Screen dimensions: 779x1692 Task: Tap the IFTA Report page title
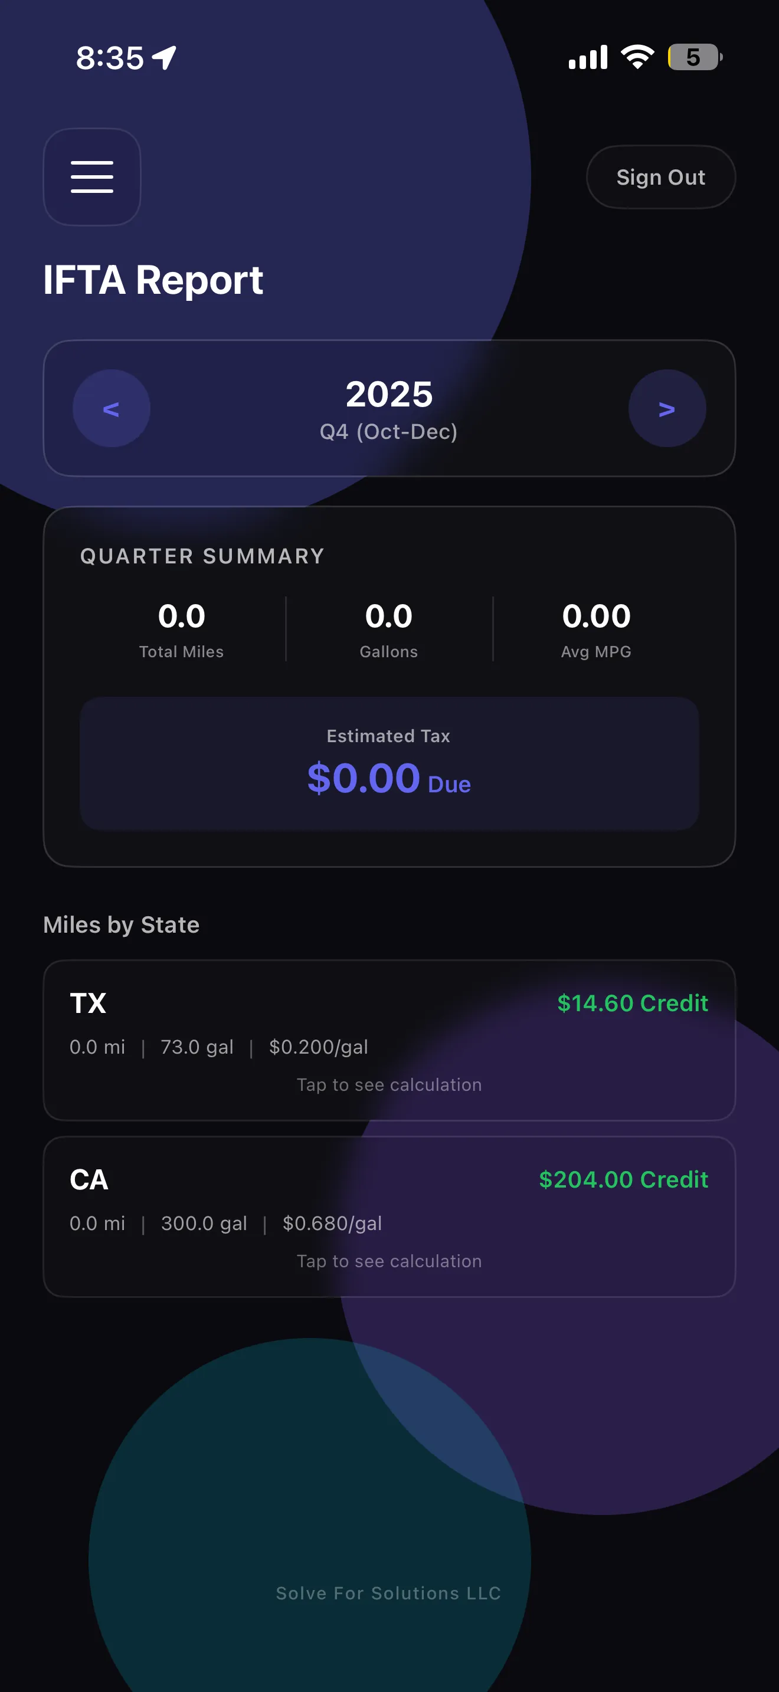(153, 280)
